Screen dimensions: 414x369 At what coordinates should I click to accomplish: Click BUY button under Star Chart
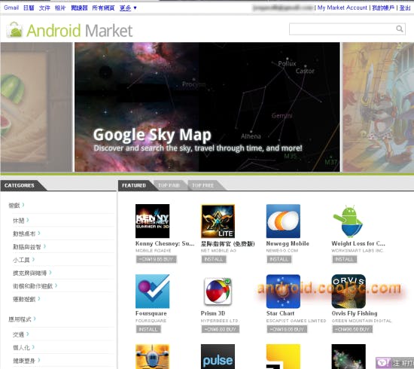[x=287, y=329]
